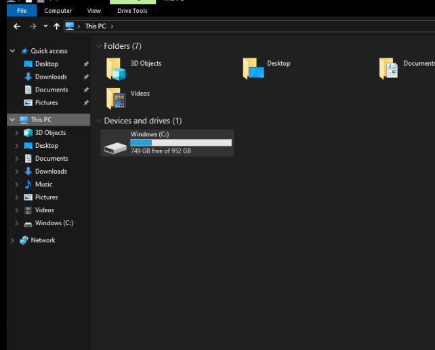The height and width of the screenshot is (350, 435).
Task: Expand the Network tree node
Action: (12, 240)
